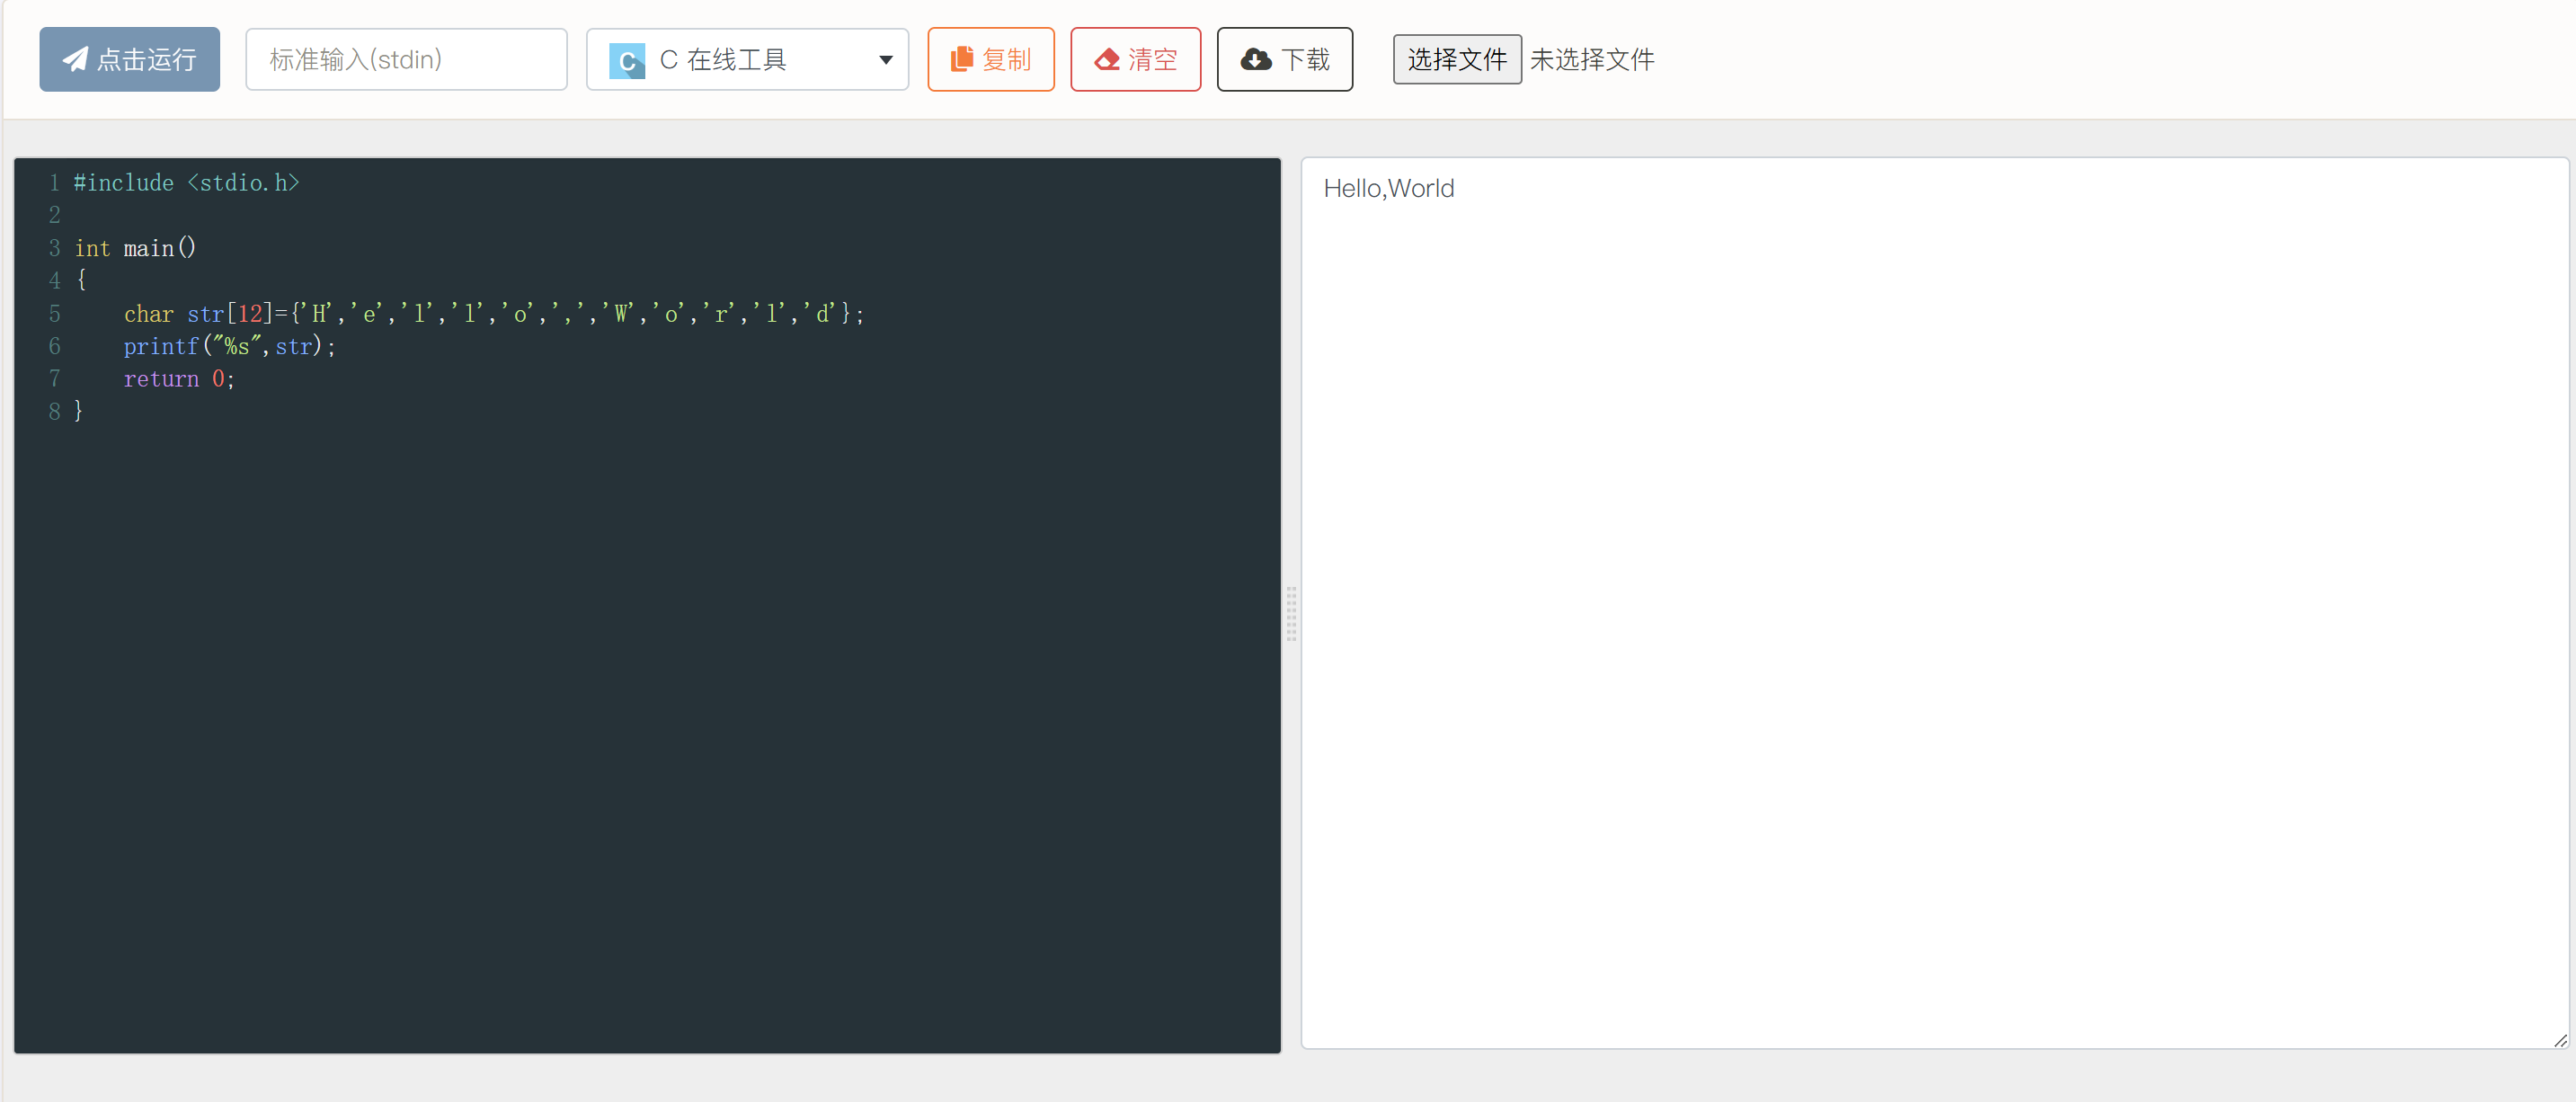
Task: Click the dropdown caret arrow
Action: (885, 60)
